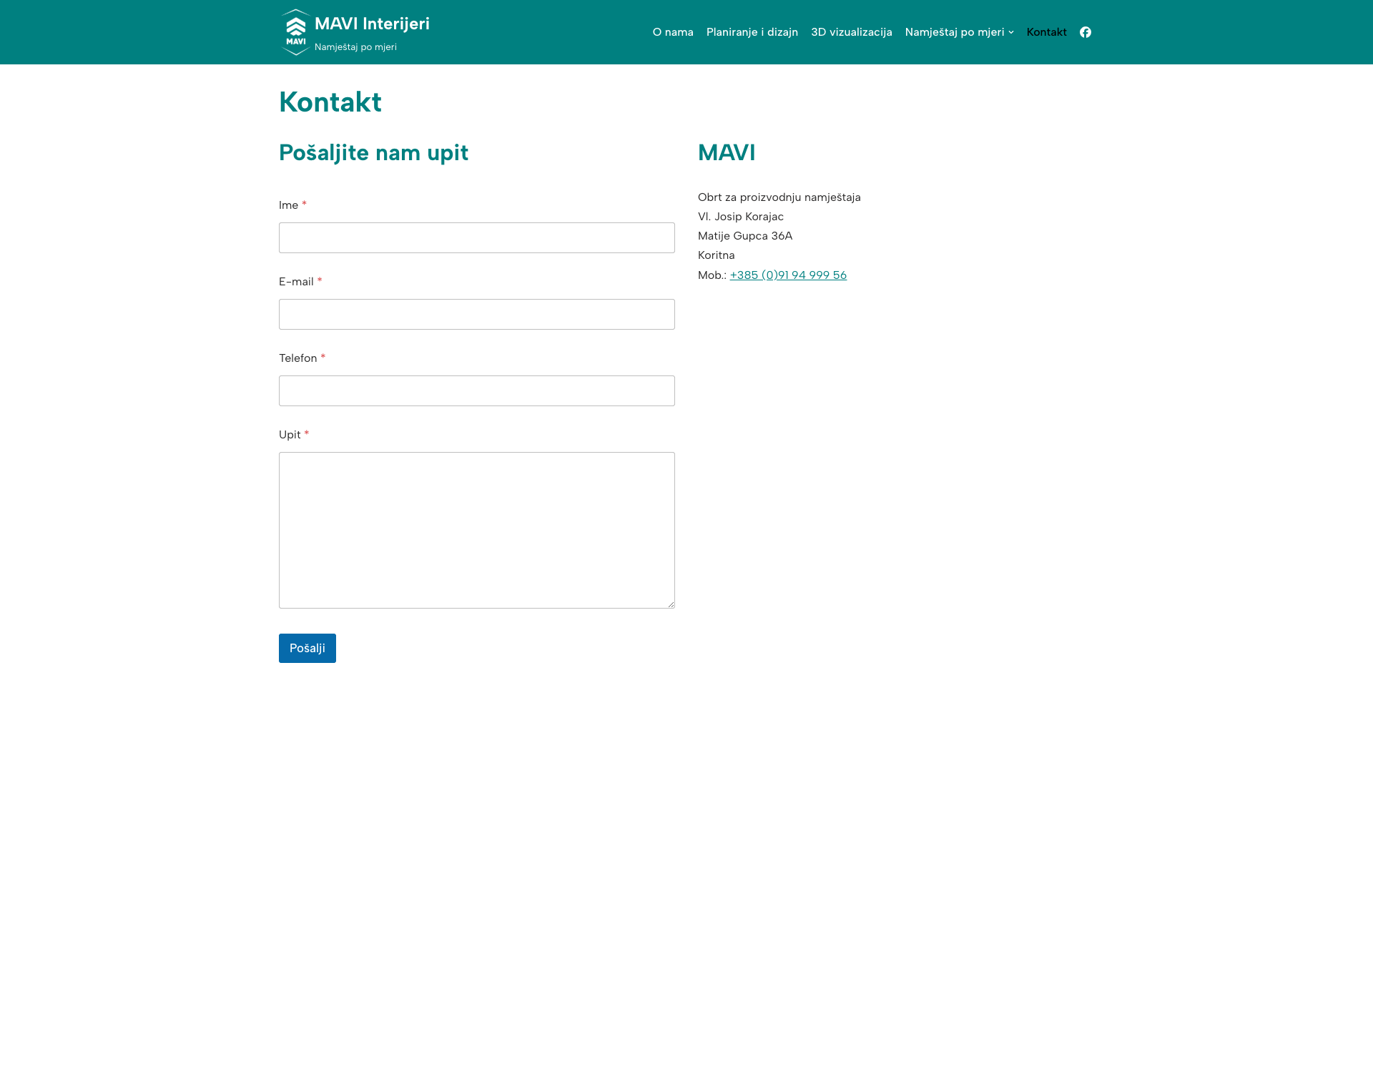
Task: Select Namještaj po mjeri menu item
Action: pos(954,32)
